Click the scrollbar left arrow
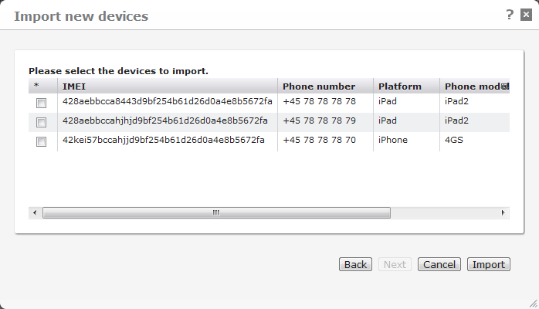The width and height of the screenshot is (539, 309). pyautogui.click(x=35, y=212)
